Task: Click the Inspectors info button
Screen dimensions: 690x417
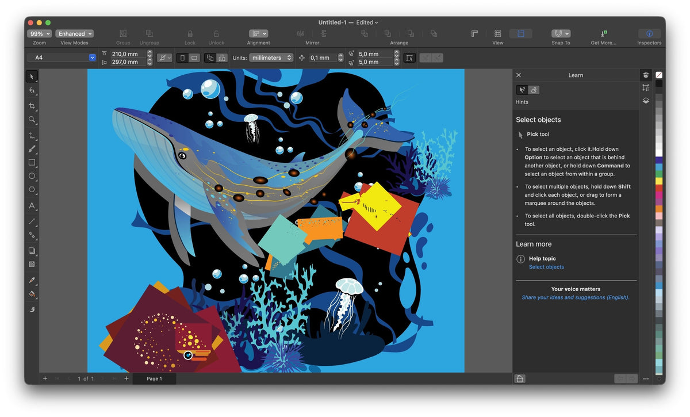Action: [649, 33]
